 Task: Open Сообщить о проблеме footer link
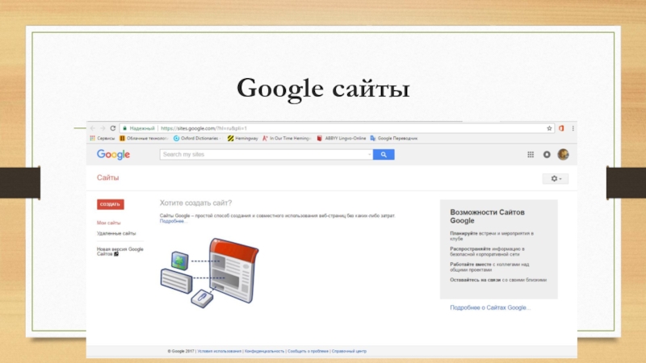(308, 351)
